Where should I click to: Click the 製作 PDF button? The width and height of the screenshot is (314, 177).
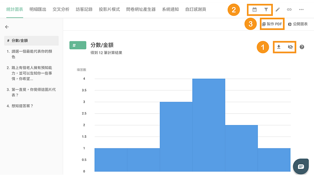pos(272,24)
